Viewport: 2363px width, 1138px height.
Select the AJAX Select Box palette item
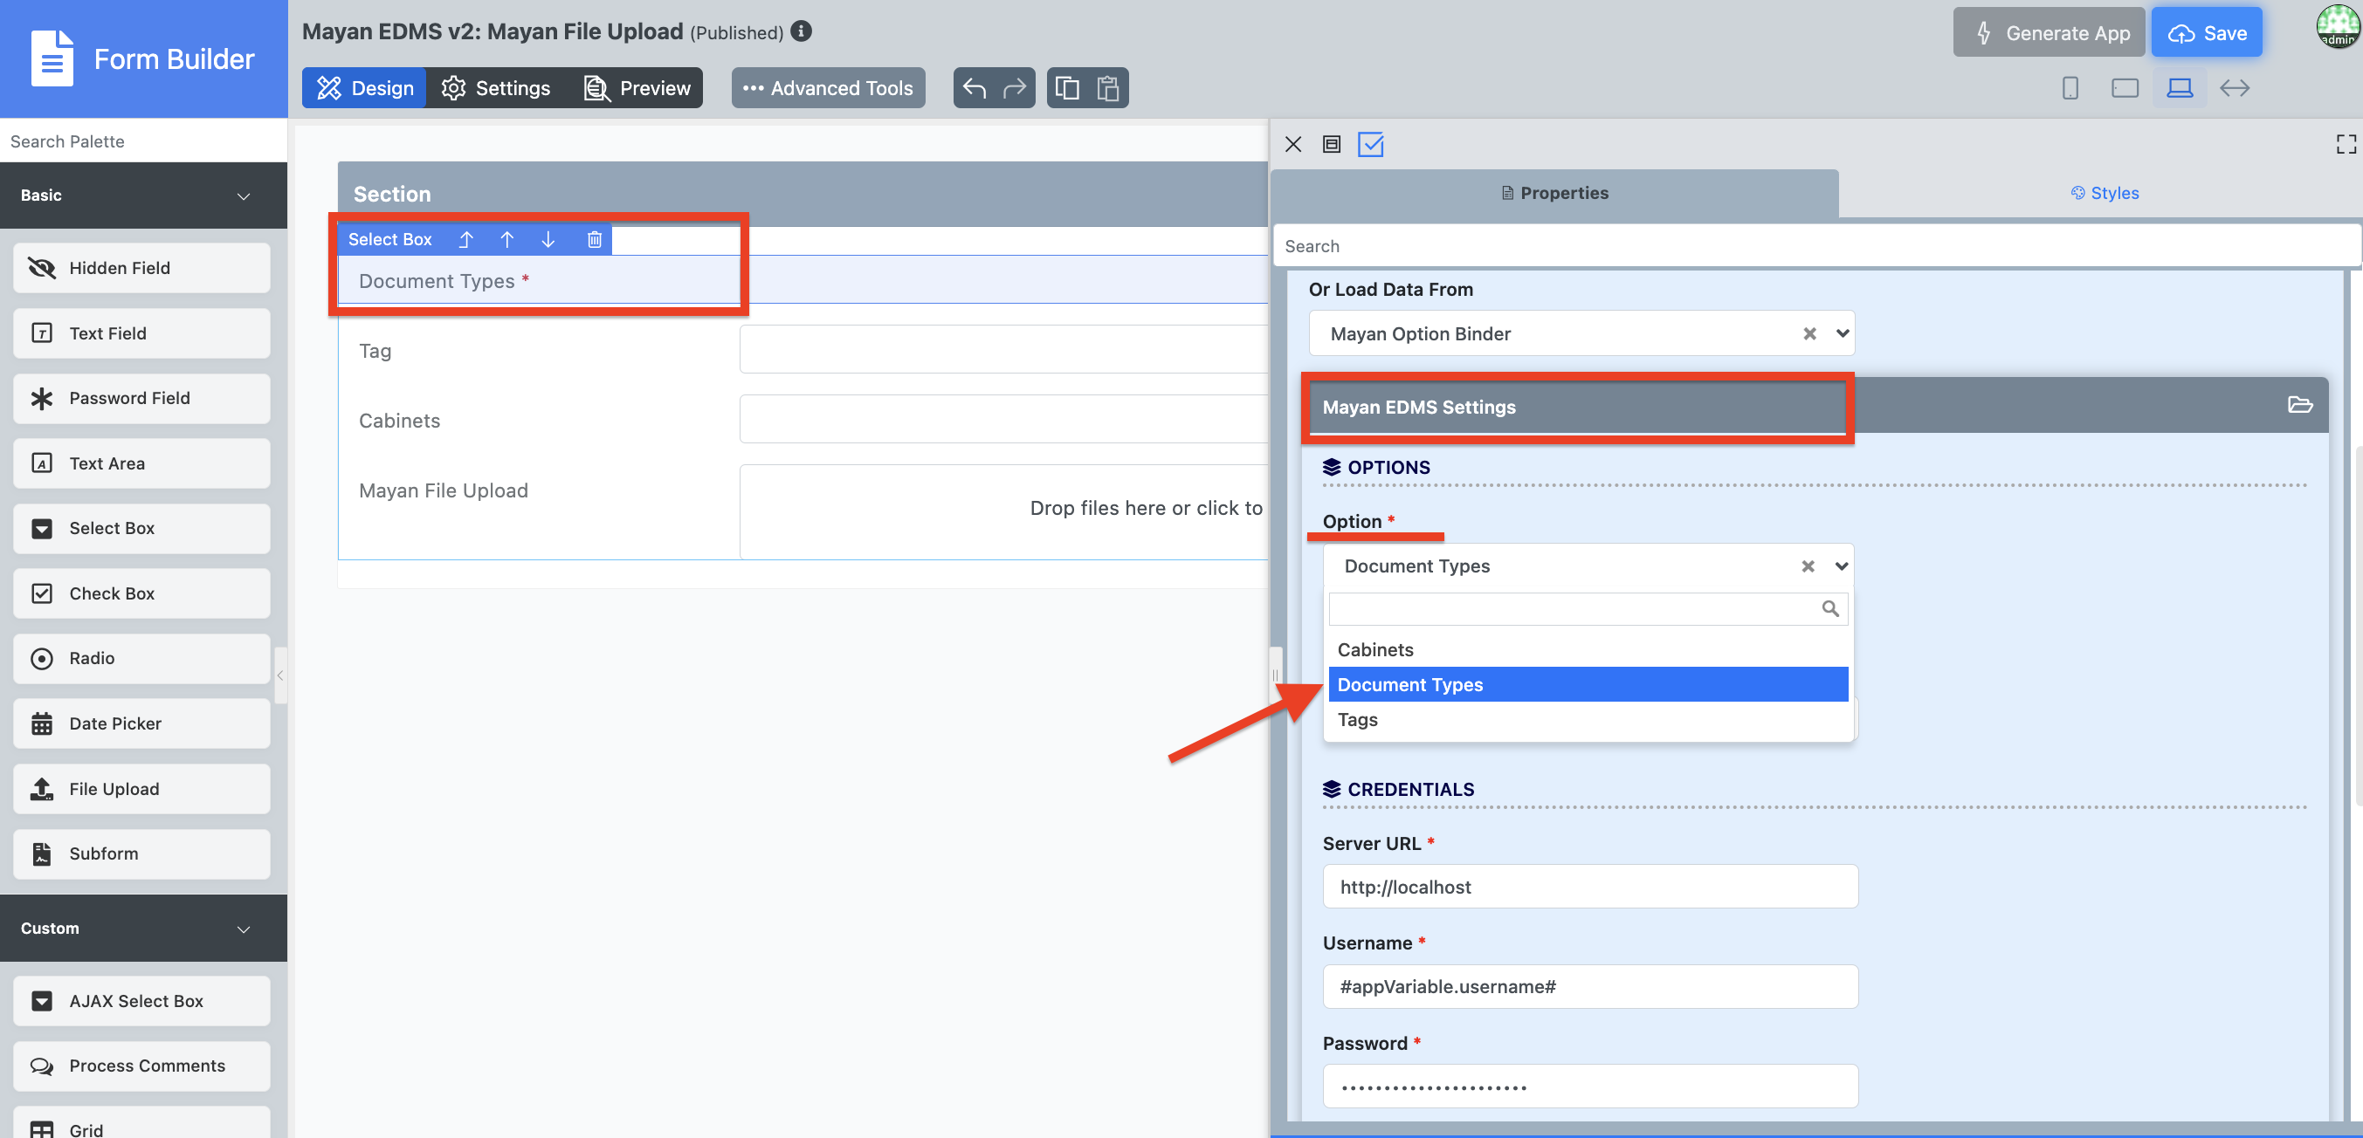tap(142, 1000)
